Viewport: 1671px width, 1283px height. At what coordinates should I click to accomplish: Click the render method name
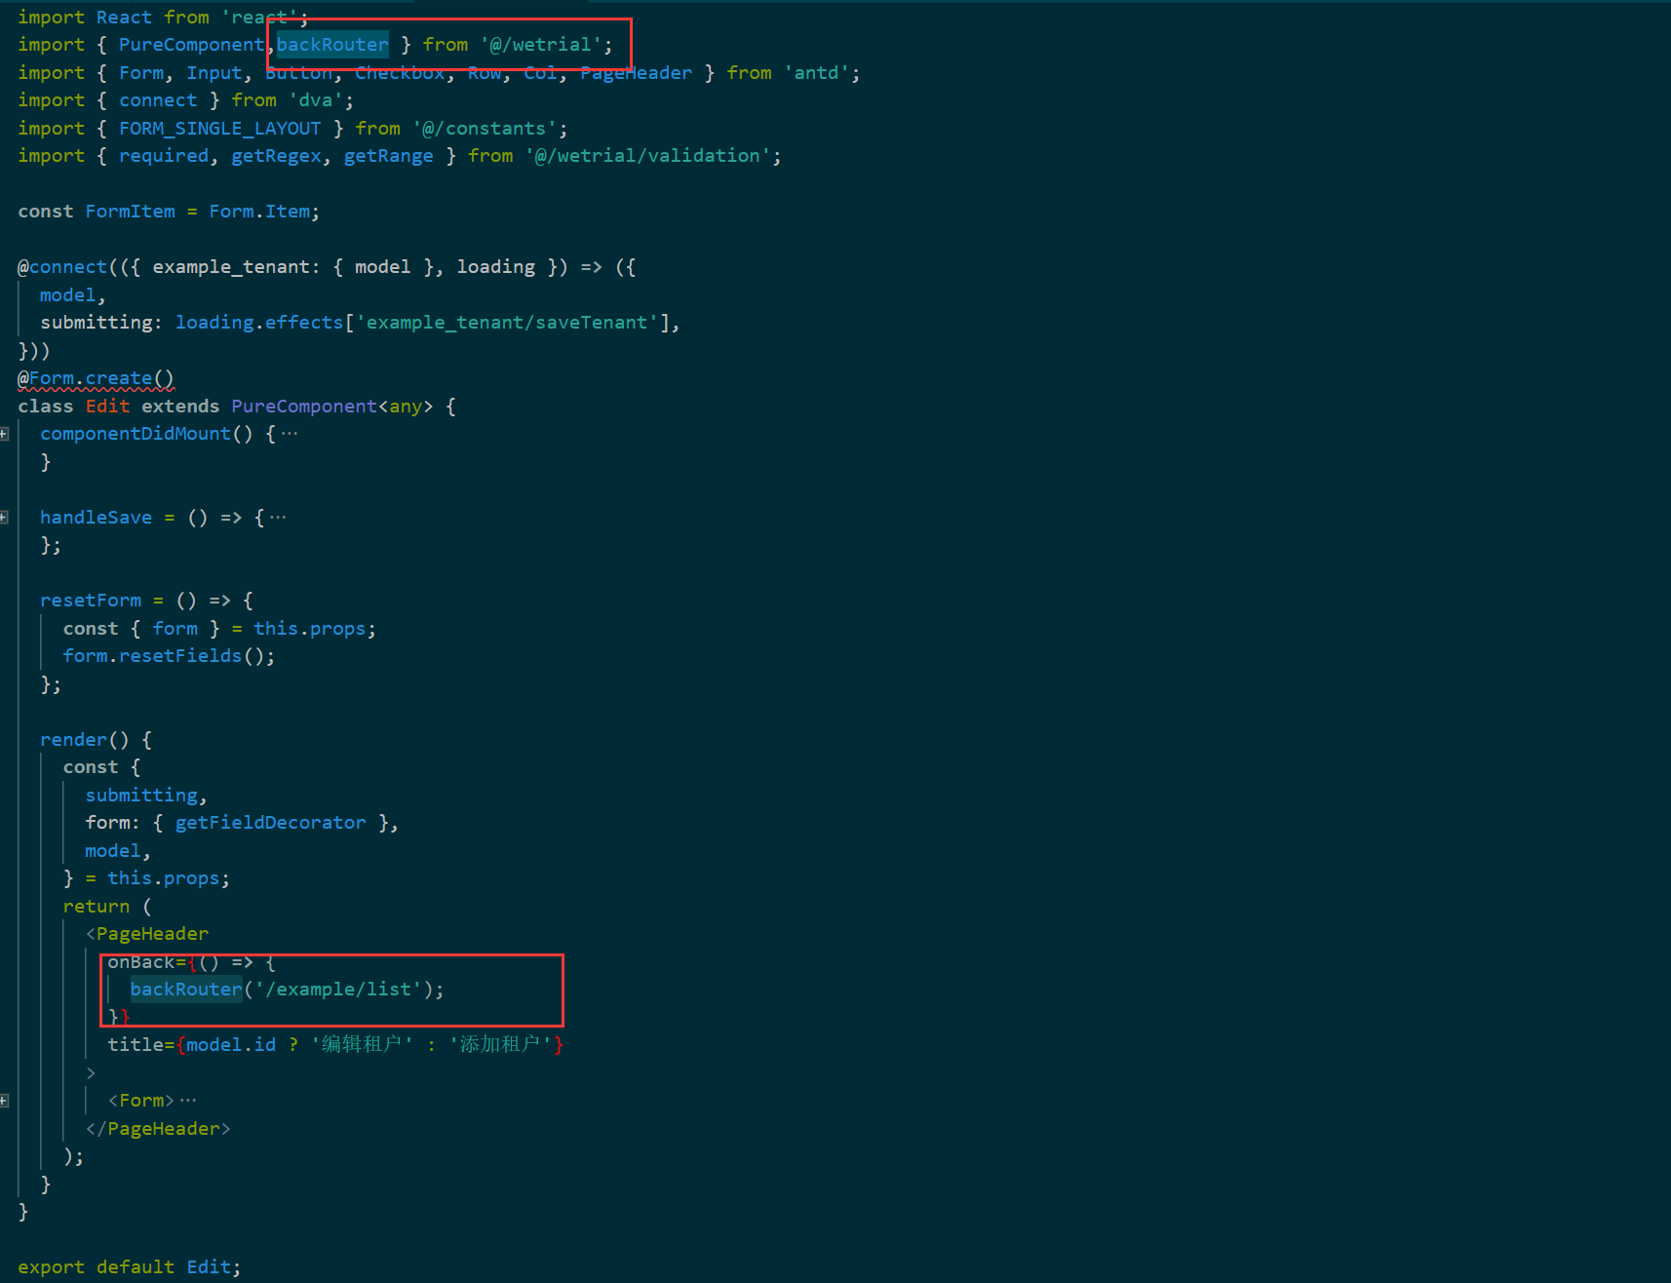[x=73, y=740]
